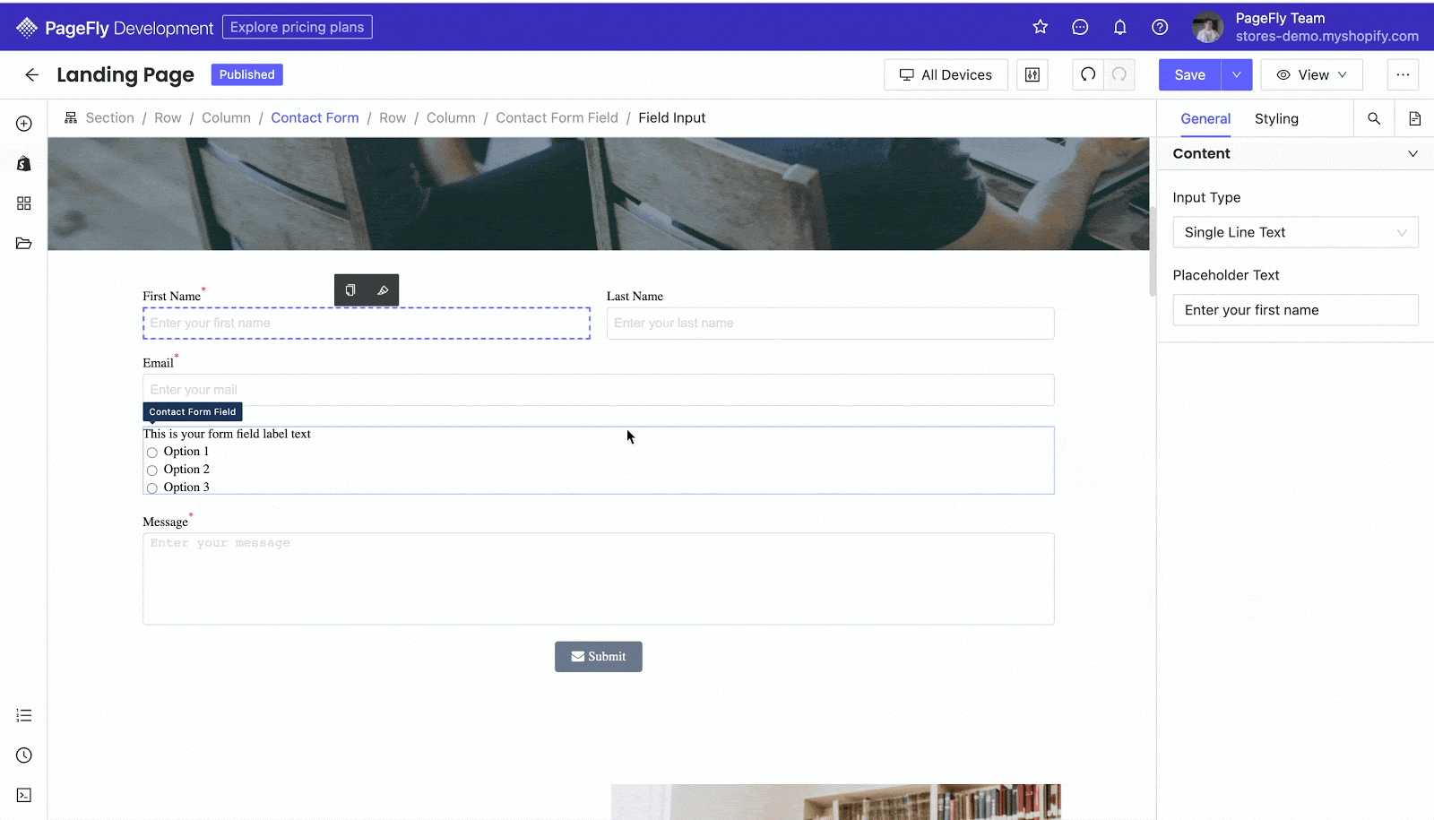Click the hero banner image
This screenshot has width=1434, height=820.
pyautogui.click(x=598, y=194)
